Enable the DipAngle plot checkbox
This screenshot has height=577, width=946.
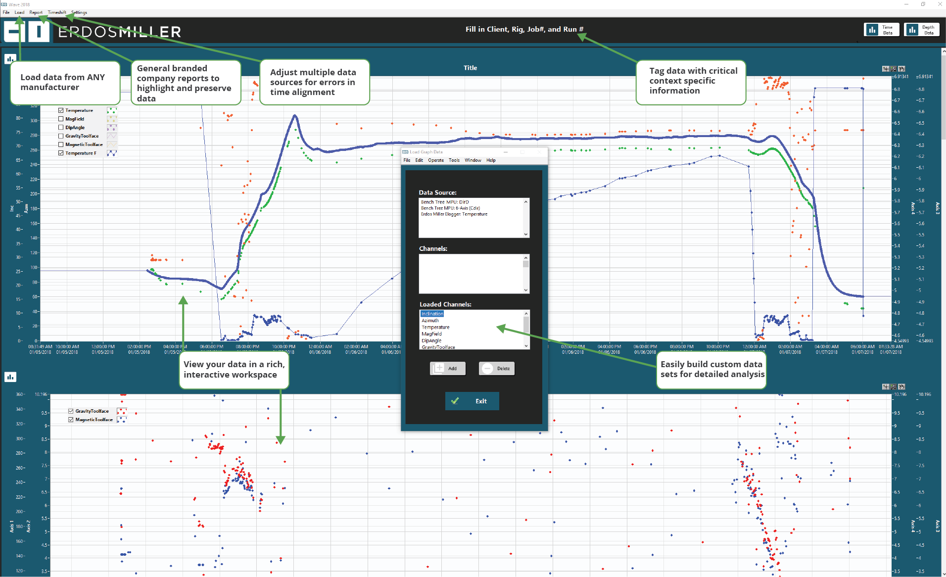tap(61, 127)
